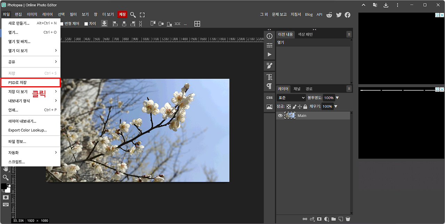Expand the 저장 더 보기 submenu

click(x=31, y=92)
